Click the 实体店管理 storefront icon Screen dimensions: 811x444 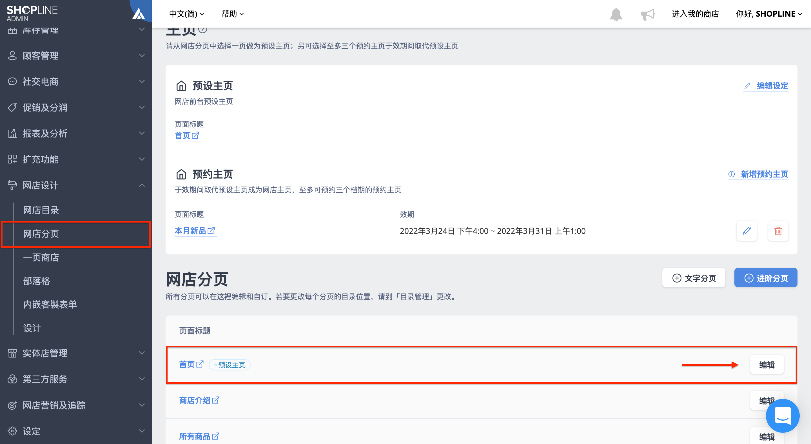12,353
